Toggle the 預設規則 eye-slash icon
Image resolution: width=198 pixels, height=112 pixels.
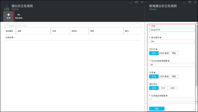pos(19,15)
